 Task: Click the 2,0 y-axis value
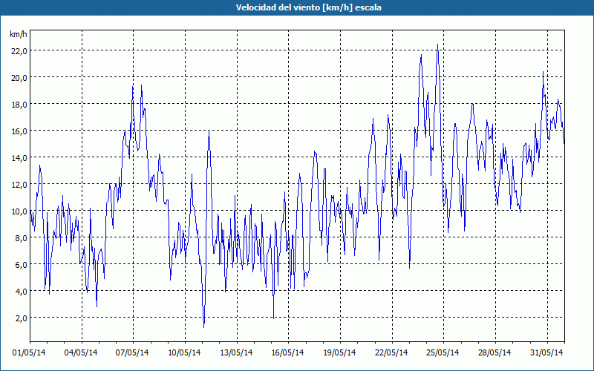[21, 318]
